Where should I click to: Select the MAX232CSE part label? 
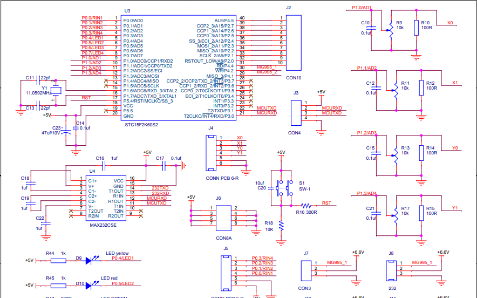[103, 225]
